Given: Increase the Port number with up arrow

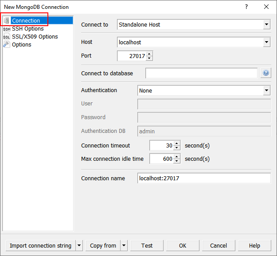Looking at the screenshot, I should point(149,54).
